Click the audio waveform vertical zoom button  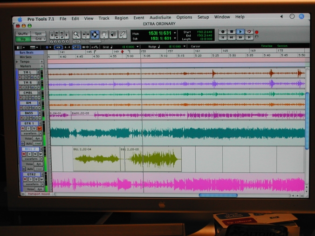[x=57, y=35]
